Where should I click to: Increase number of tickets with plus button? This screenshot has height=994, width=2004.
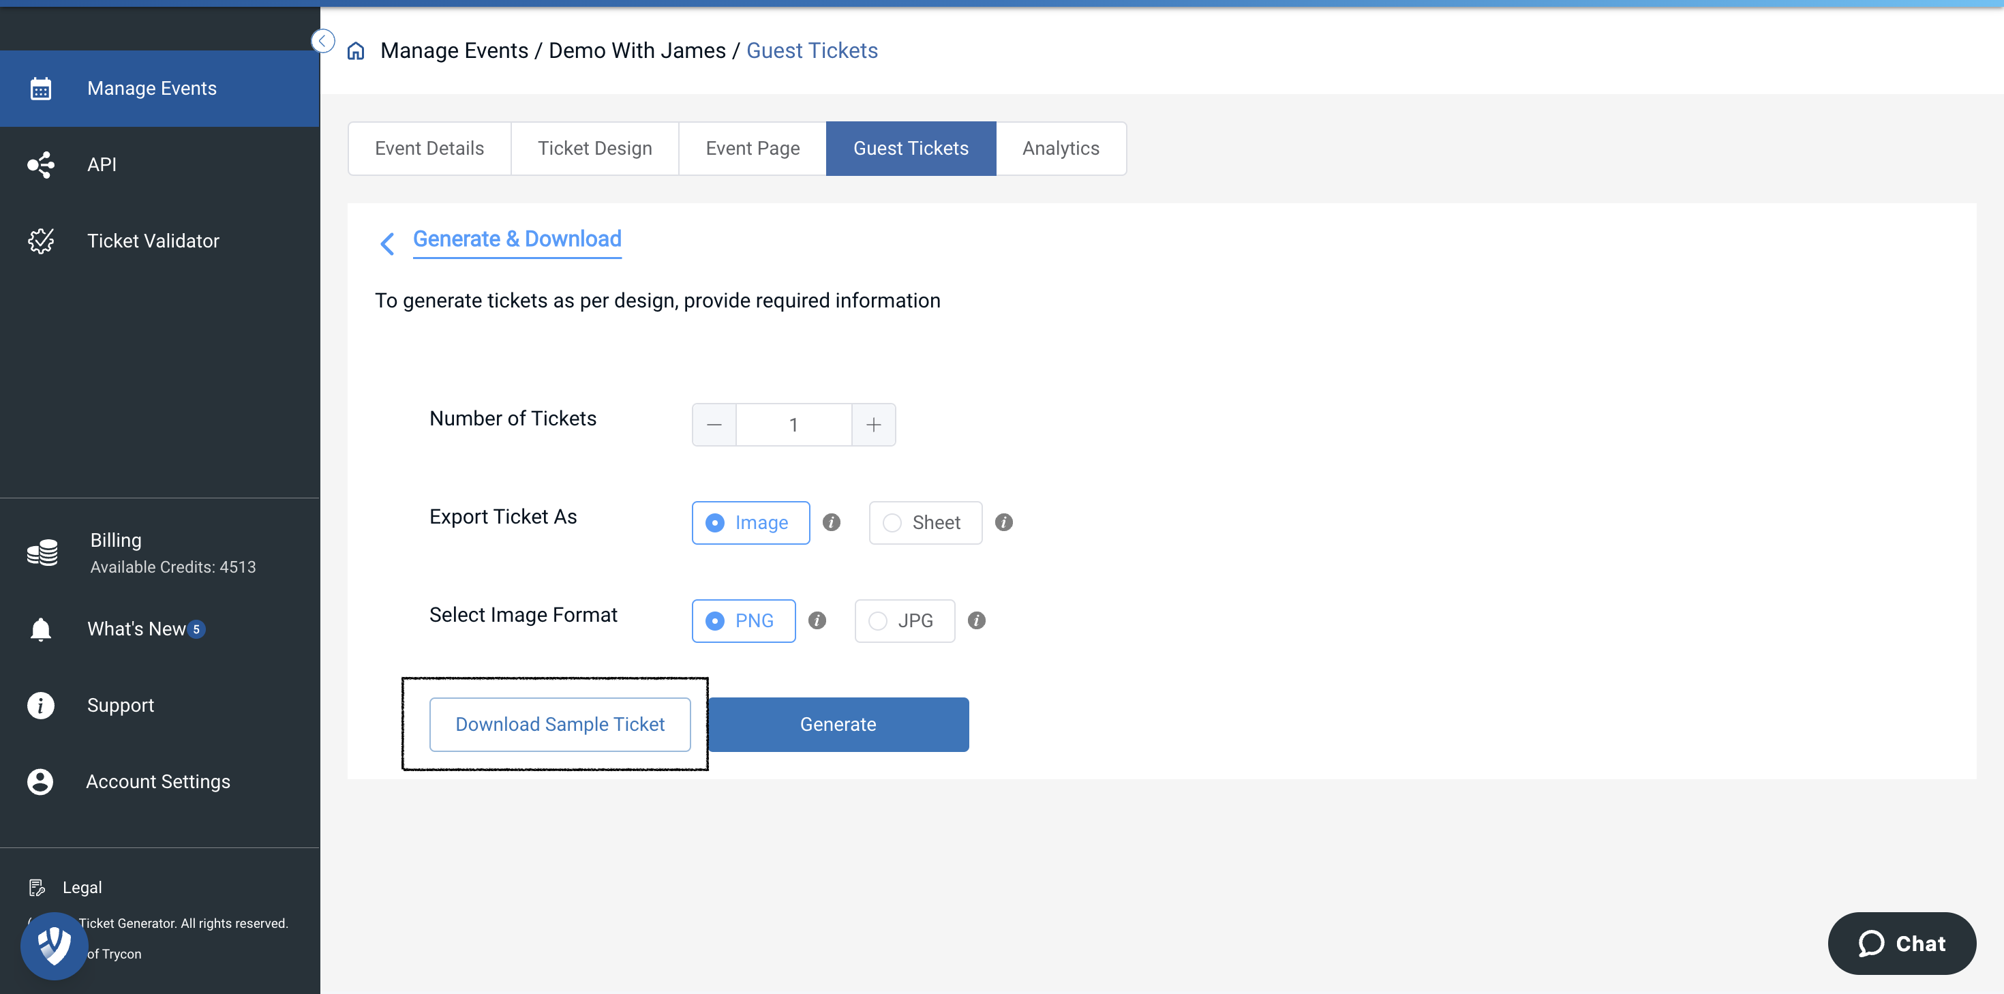click(874, 425)
